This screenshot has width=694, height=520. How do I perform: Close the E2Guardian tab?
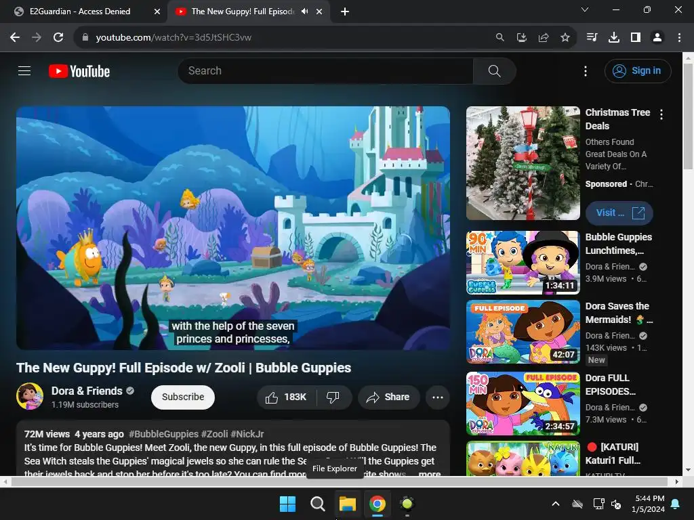157,12
